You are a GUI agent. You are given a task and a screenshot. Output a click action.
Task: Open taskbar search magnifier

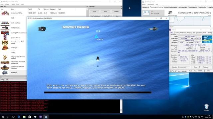coord(8,117)
